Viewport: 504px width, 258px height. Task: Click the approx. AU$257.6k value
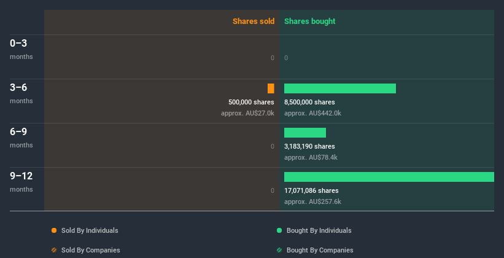pos(312,201)
